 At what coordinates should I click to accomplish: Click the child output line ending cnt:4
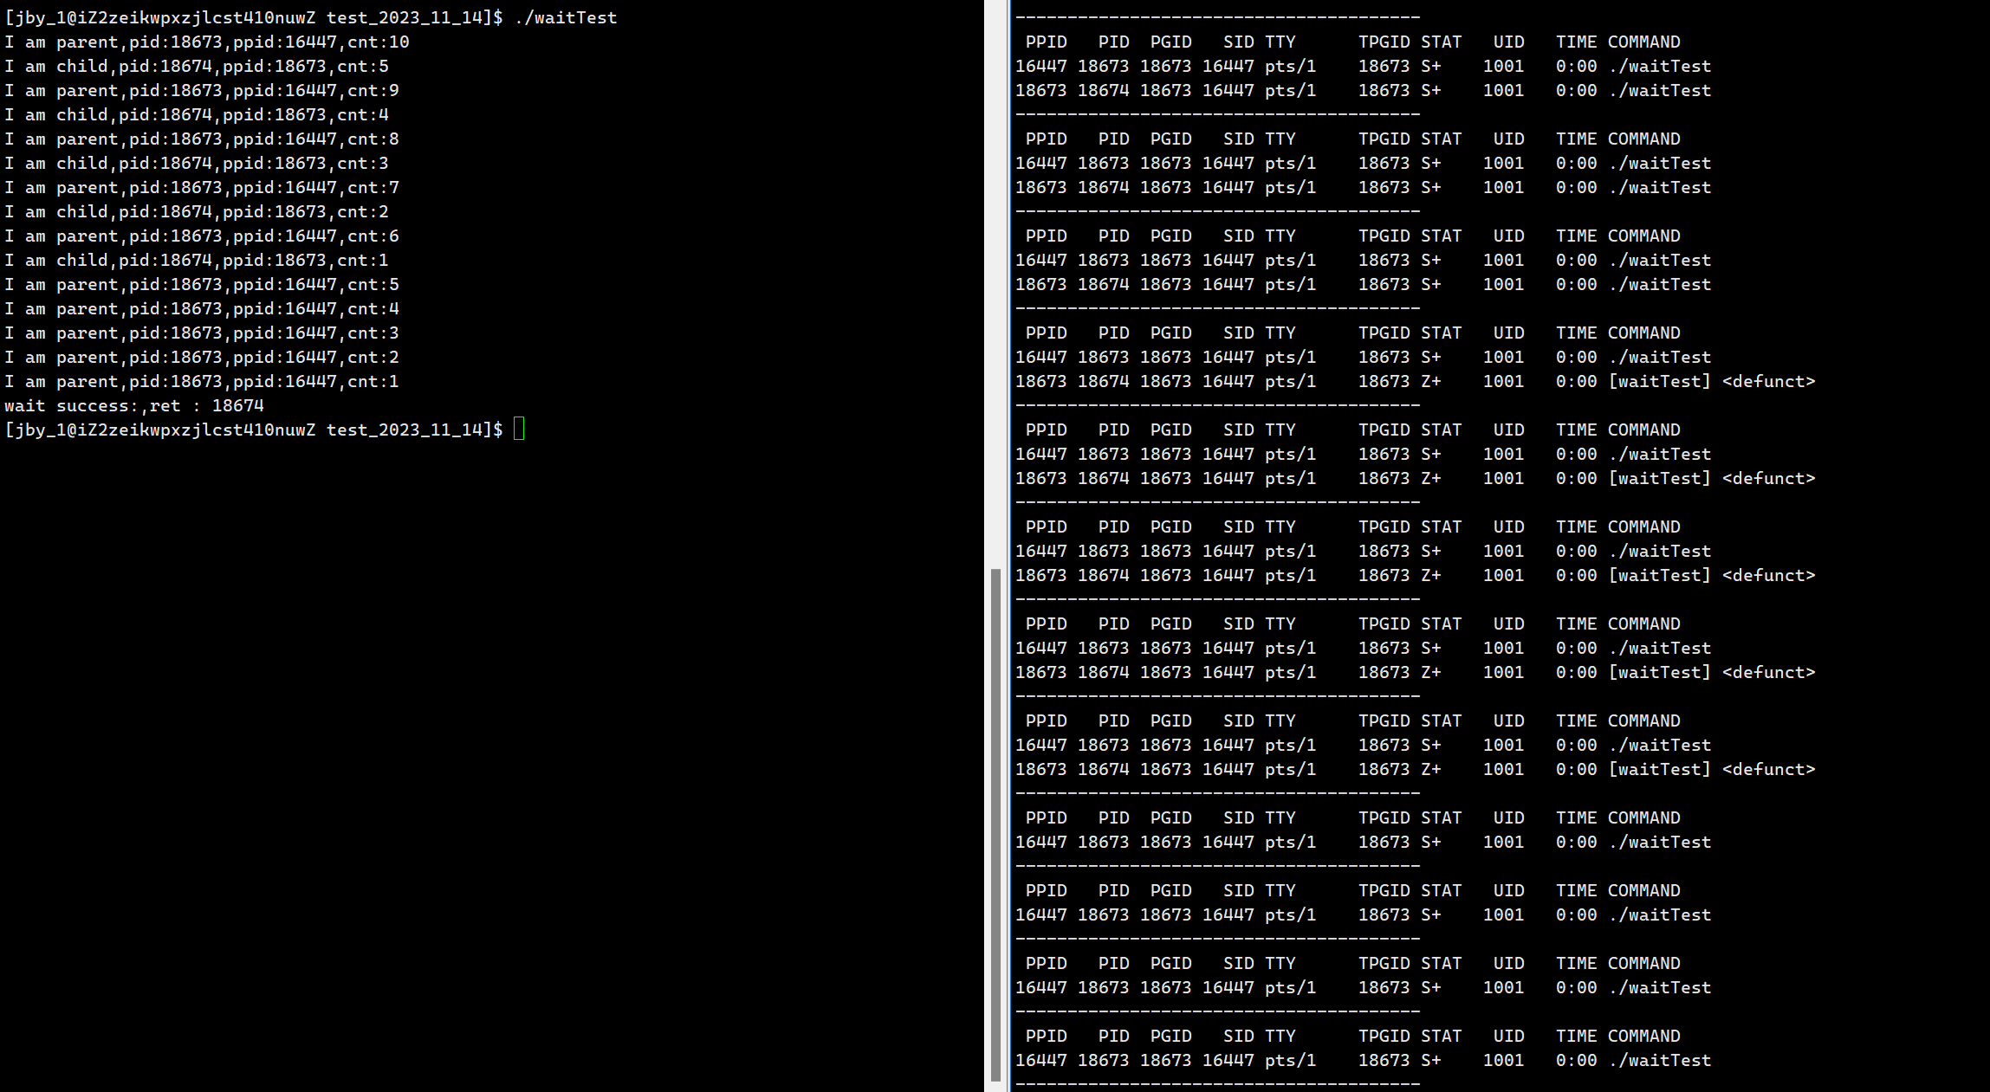(x=197, y=114)
